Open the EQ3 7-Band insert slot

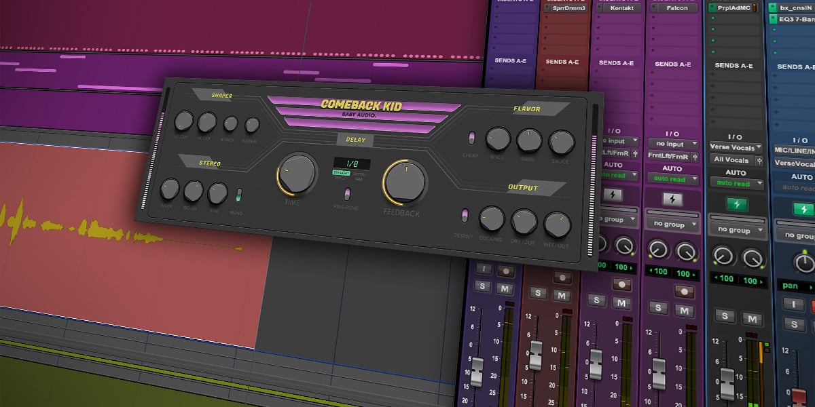[792, 20]
